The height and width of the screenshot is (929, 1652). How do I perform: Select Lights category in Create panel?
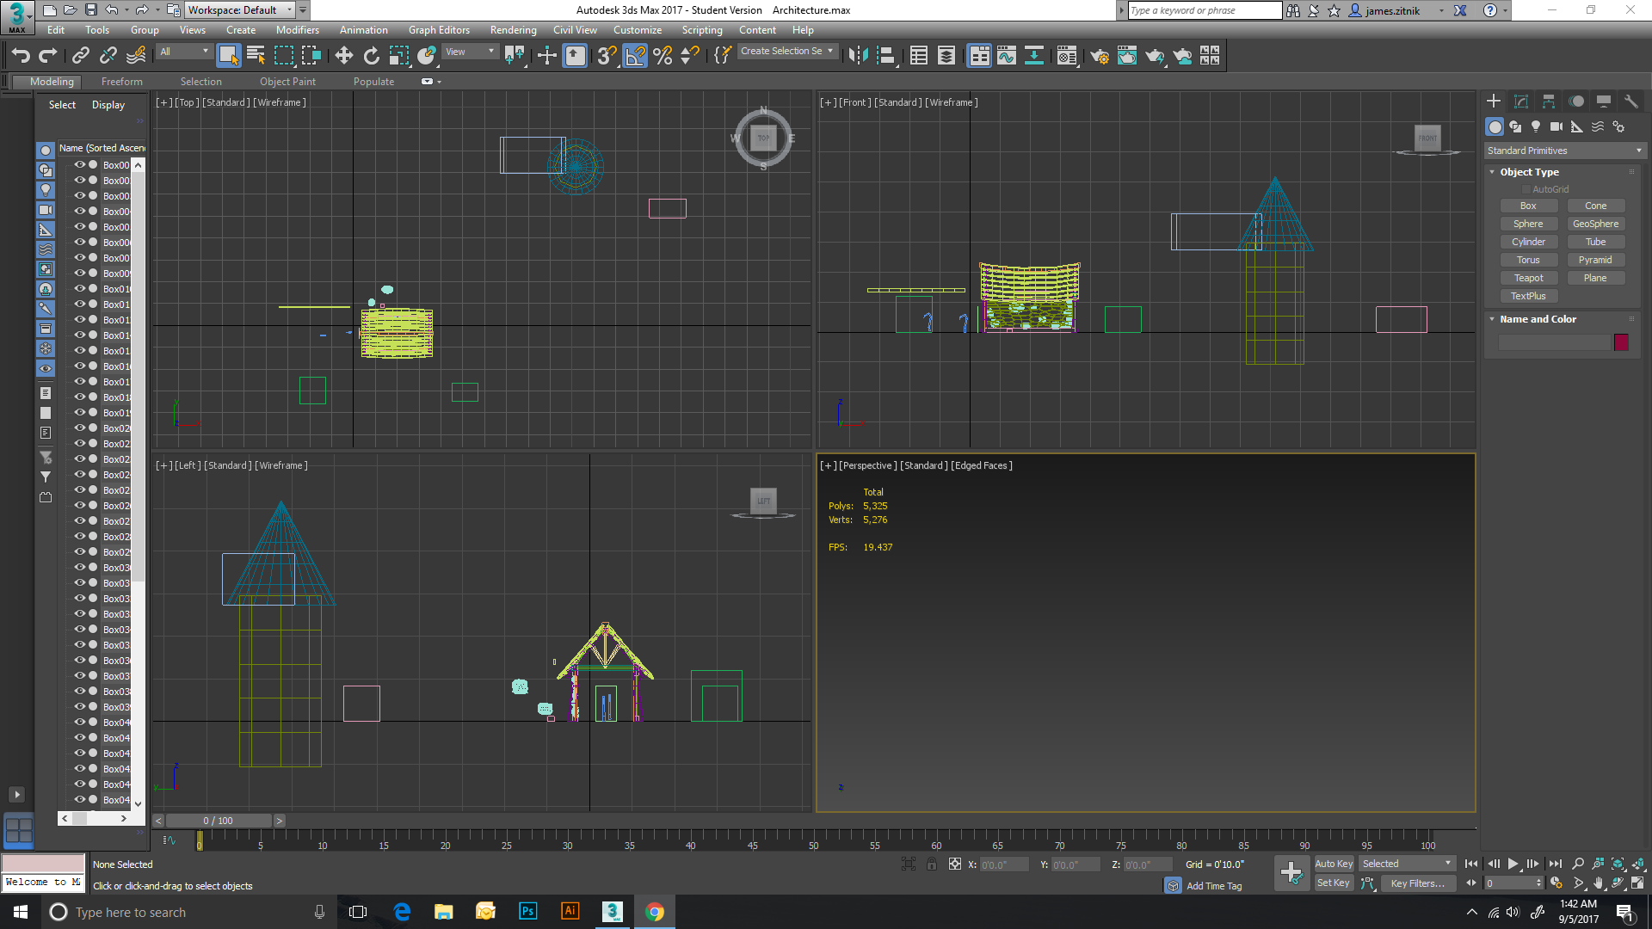(x=1536, y=126)
